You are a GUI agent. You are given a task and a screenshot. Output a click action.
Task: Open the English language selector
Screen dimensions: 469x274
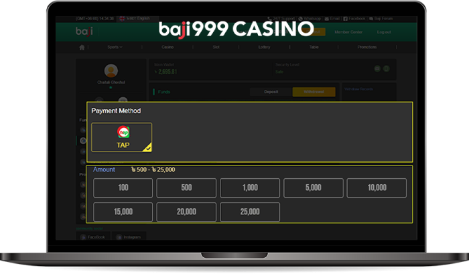(x=135, y=19)
